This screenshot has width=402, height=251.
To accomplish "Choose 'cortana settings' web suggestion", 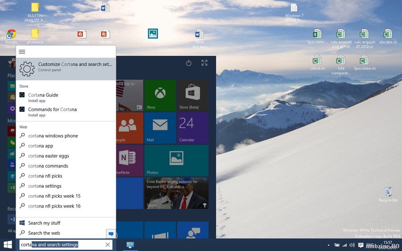I will pyautogui.click(x=45, y=186).
